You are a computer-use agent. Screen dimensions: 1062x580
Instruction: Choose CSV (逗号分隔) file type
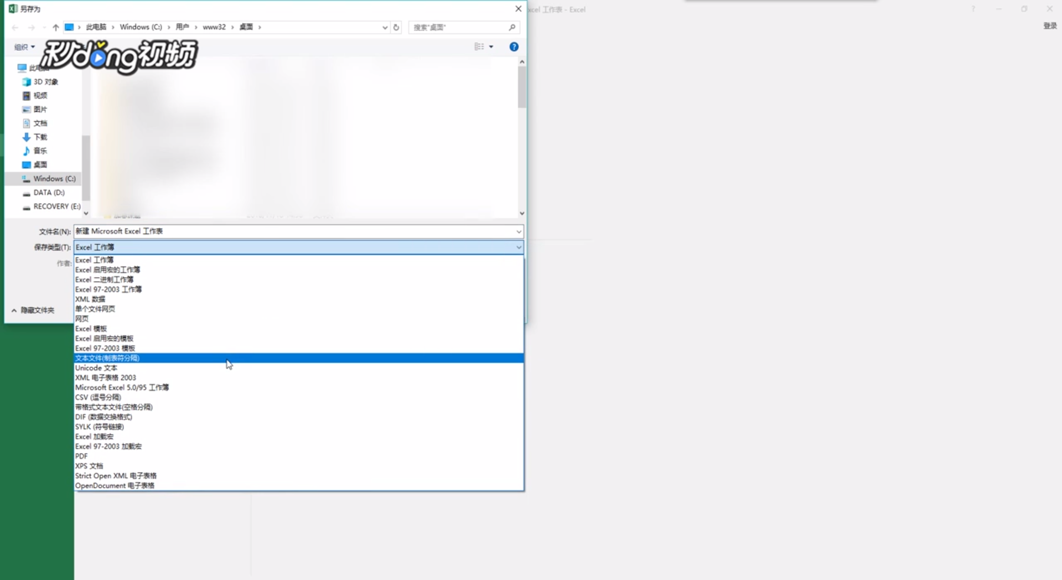click(x=299, y=397)
